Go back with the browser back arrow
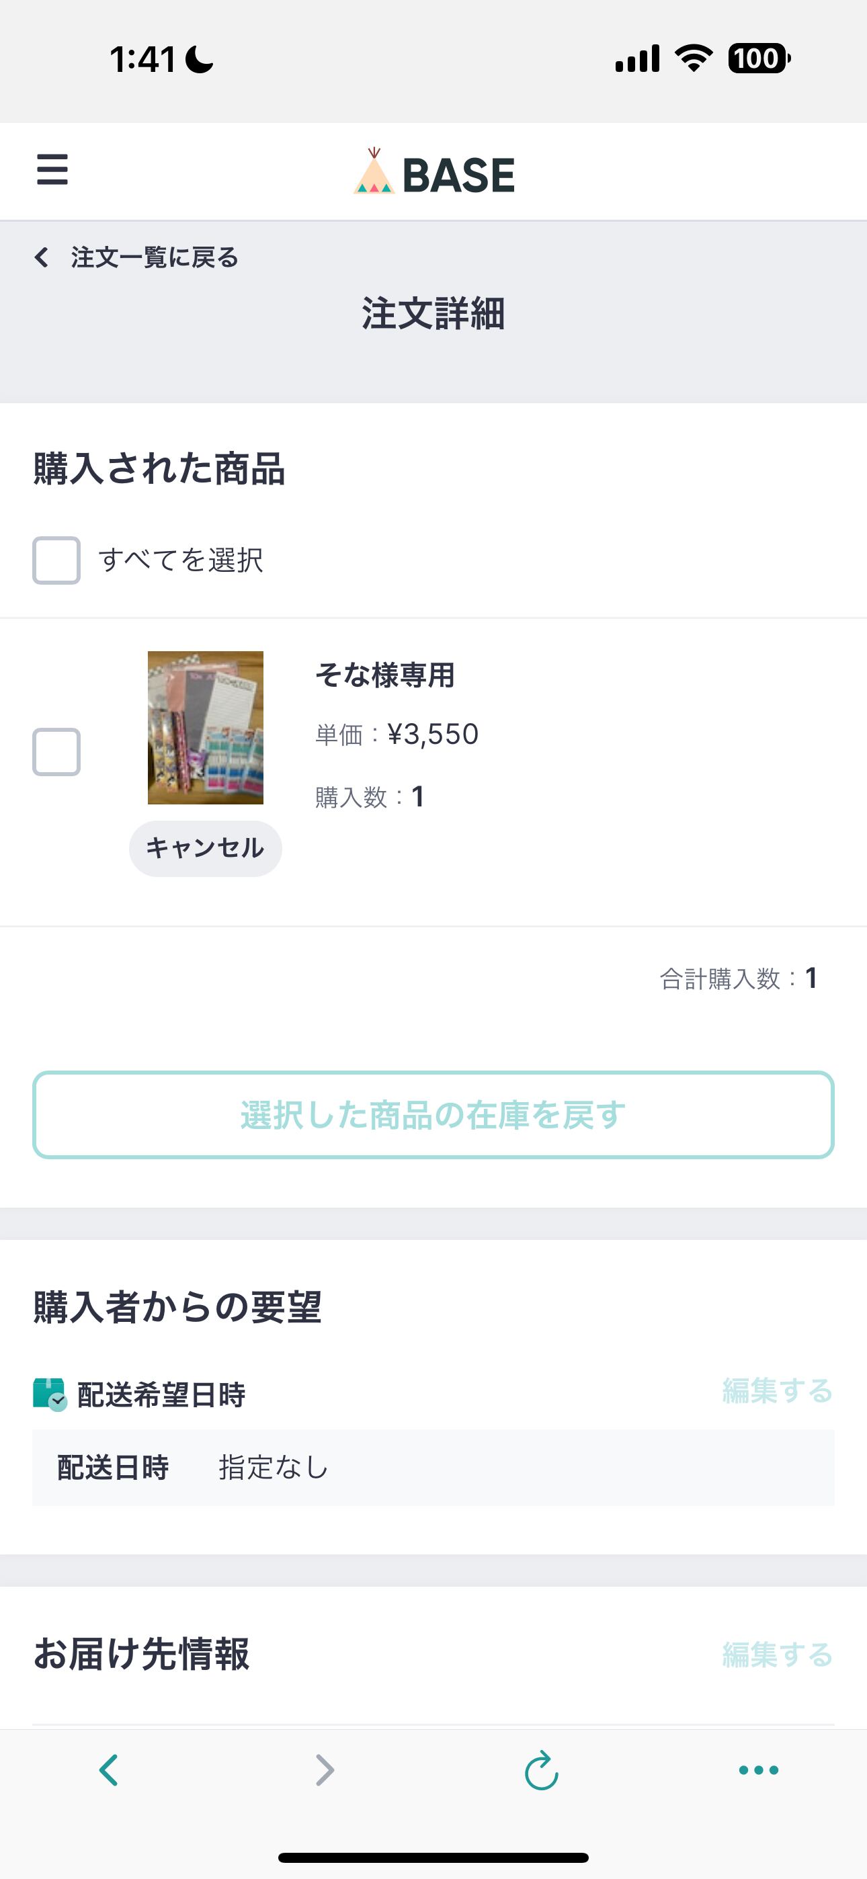This screenshot has width=867, height=1879. pyautogui.click(x=109, y=1770)
